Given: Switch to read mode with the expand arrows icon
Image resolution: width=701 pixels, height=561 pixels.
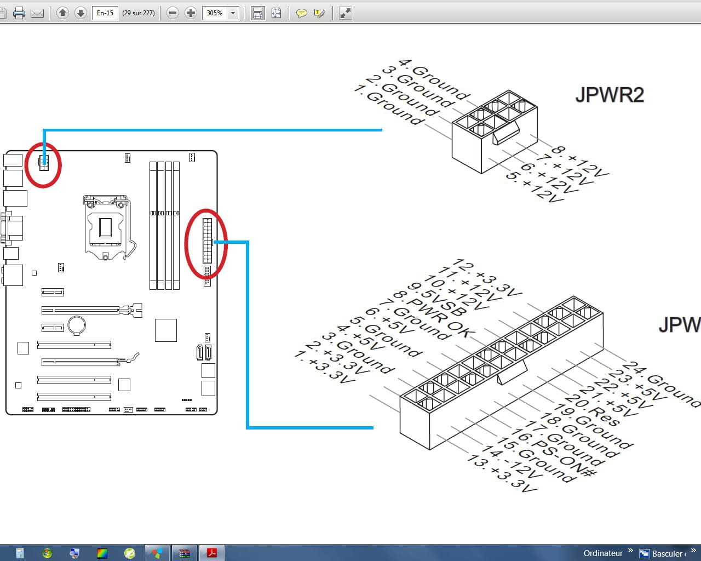Looking at the screenshot, I should coord(345,13).
